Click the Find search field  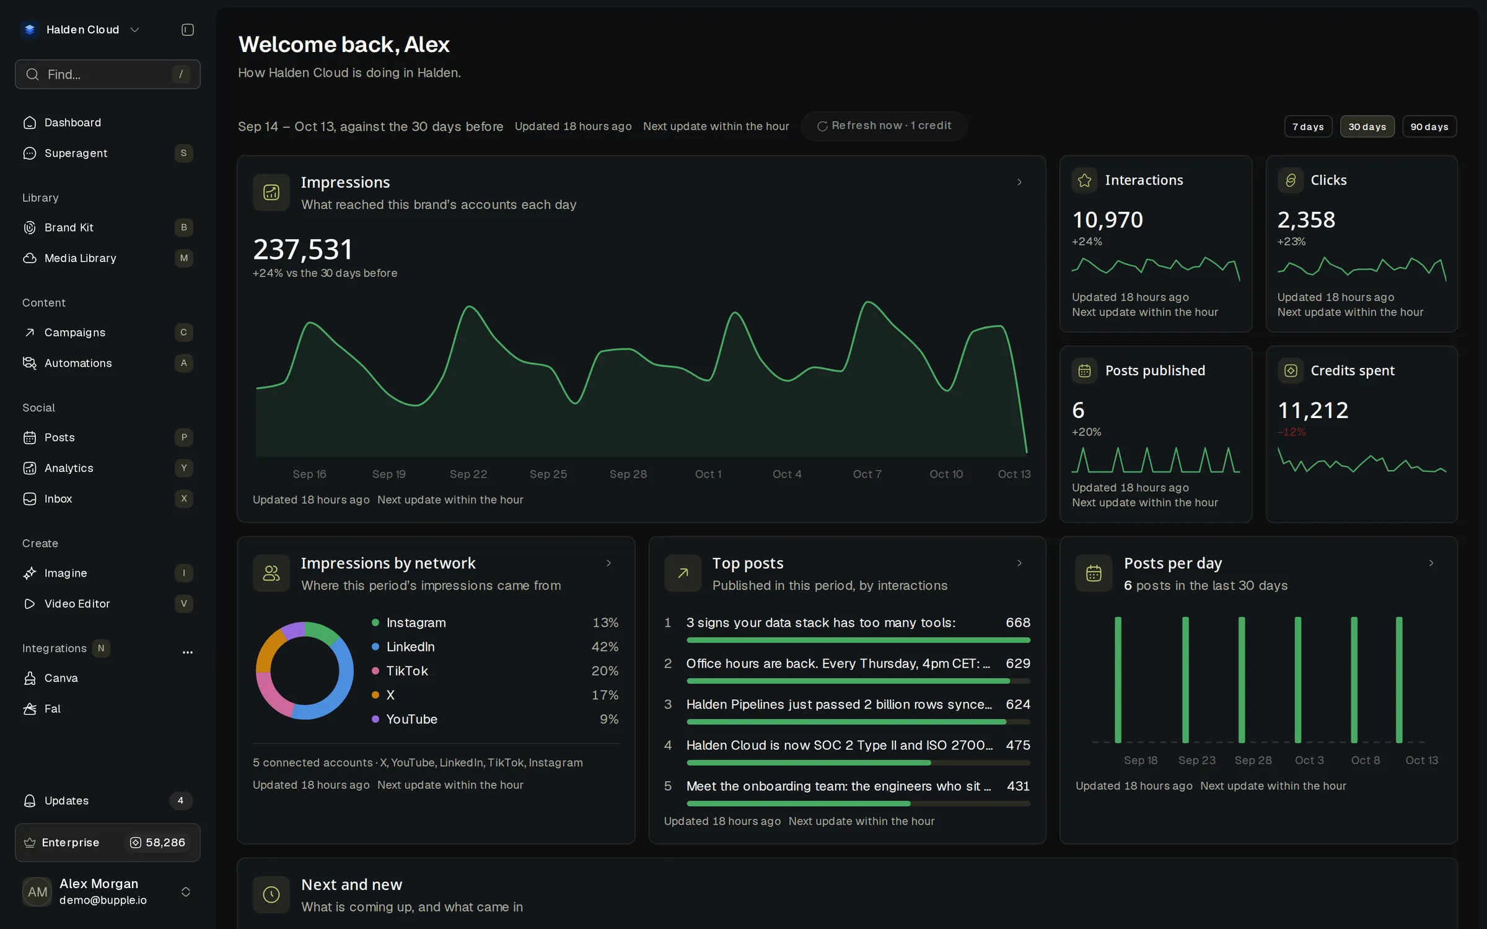[107, 74]
